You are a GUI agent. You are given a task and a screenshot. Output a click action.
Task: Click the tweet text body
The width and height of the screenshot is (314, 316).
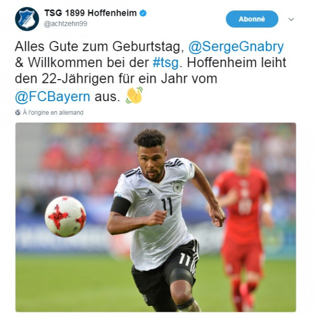click(151, 72)
